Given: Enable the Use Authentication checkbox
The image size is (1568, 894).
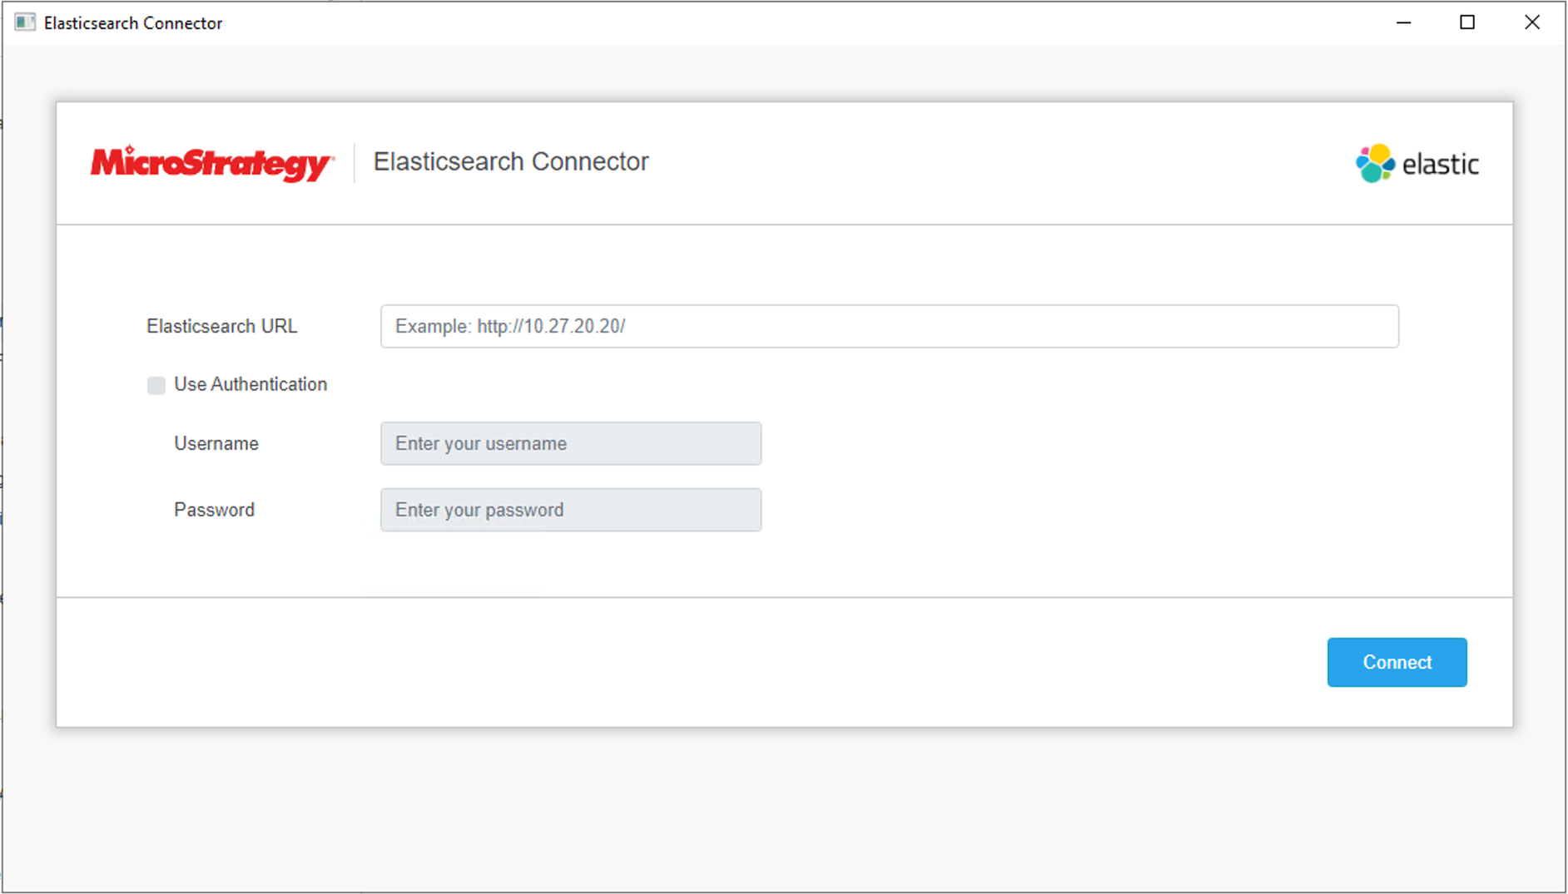Looking at the screenshot, I should point(156,385).
